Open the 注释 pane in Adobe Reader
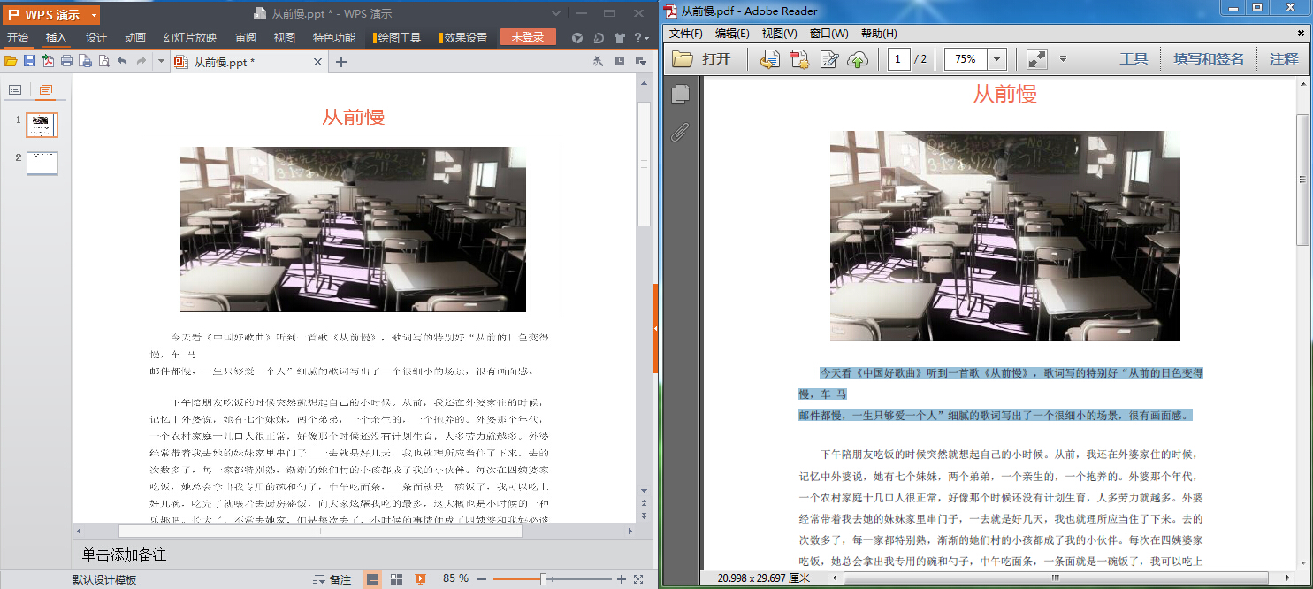This screenshot has height=589, width=1313. [1284, 59]
